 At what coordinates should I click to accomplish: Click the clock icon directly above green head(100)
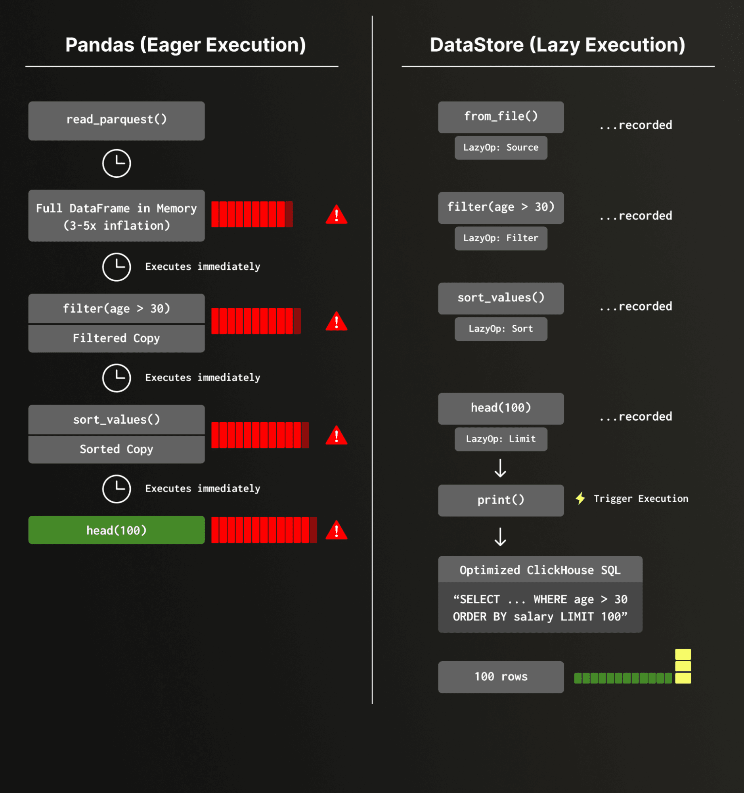tap(117, 489)
